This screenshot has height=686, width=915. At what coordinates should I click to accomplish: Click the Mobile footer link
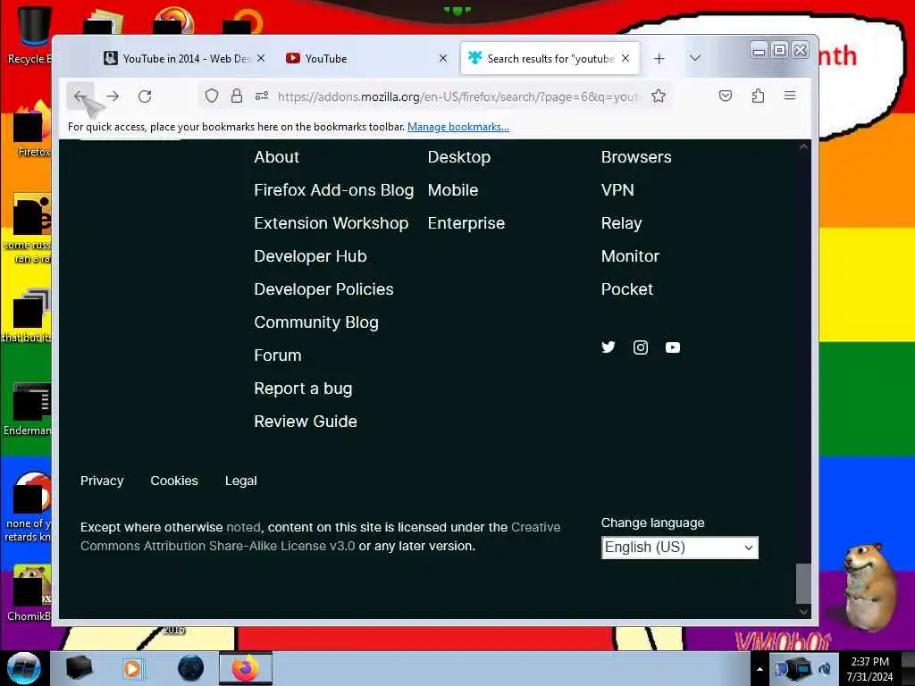(x=453, y=190)
